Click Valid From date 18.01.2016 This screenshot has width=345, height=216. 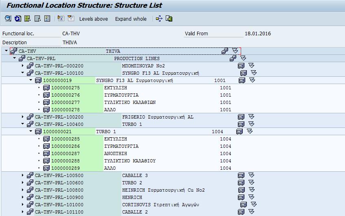(x=258, y=34)
